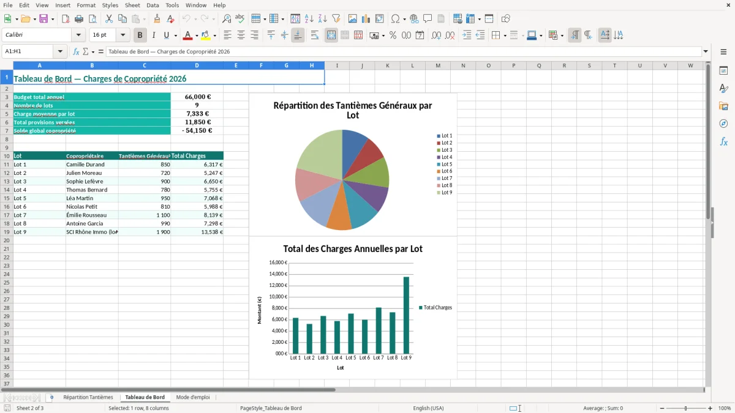Open the Data menu
735x413 pixels.
click(153, 5)
